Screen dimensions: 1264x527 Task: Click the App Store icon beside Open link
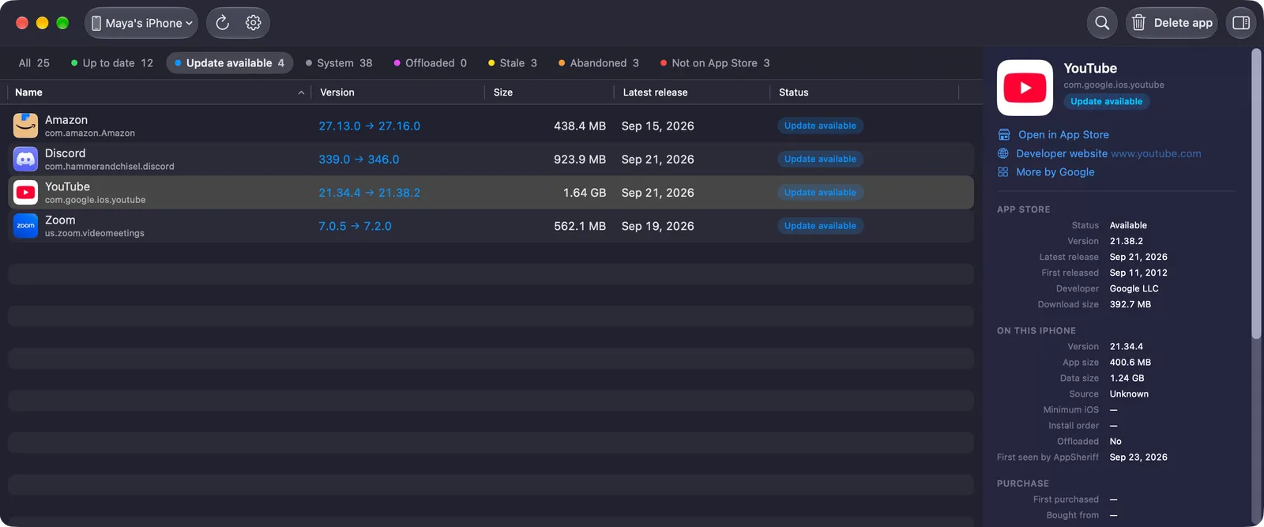[x=1004, y=135]
